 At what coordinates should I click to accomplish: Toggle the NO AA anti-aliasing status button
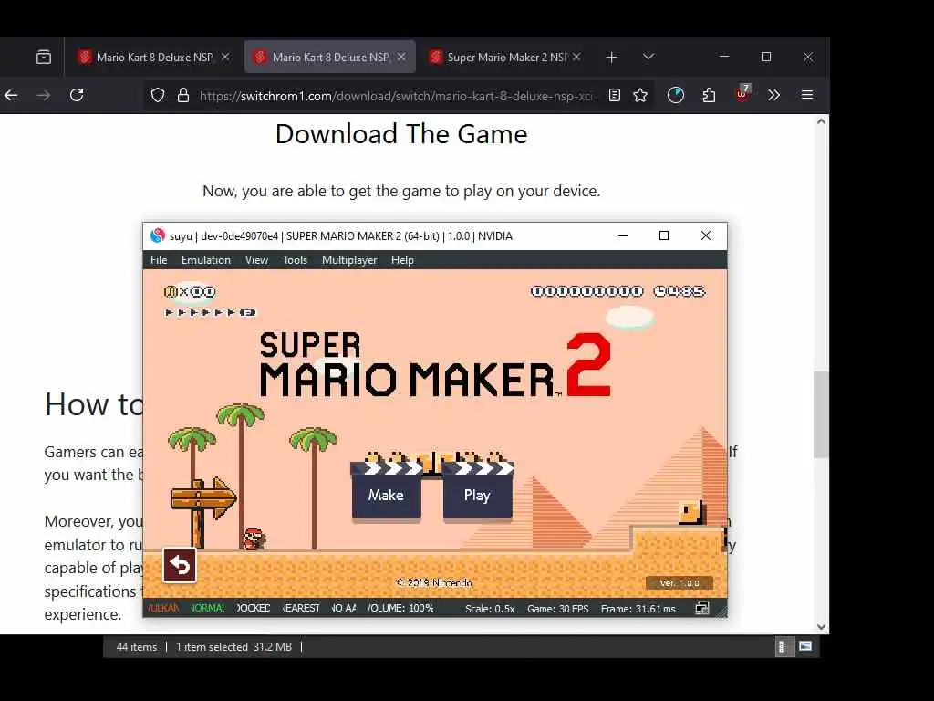[x=344, y=608]
